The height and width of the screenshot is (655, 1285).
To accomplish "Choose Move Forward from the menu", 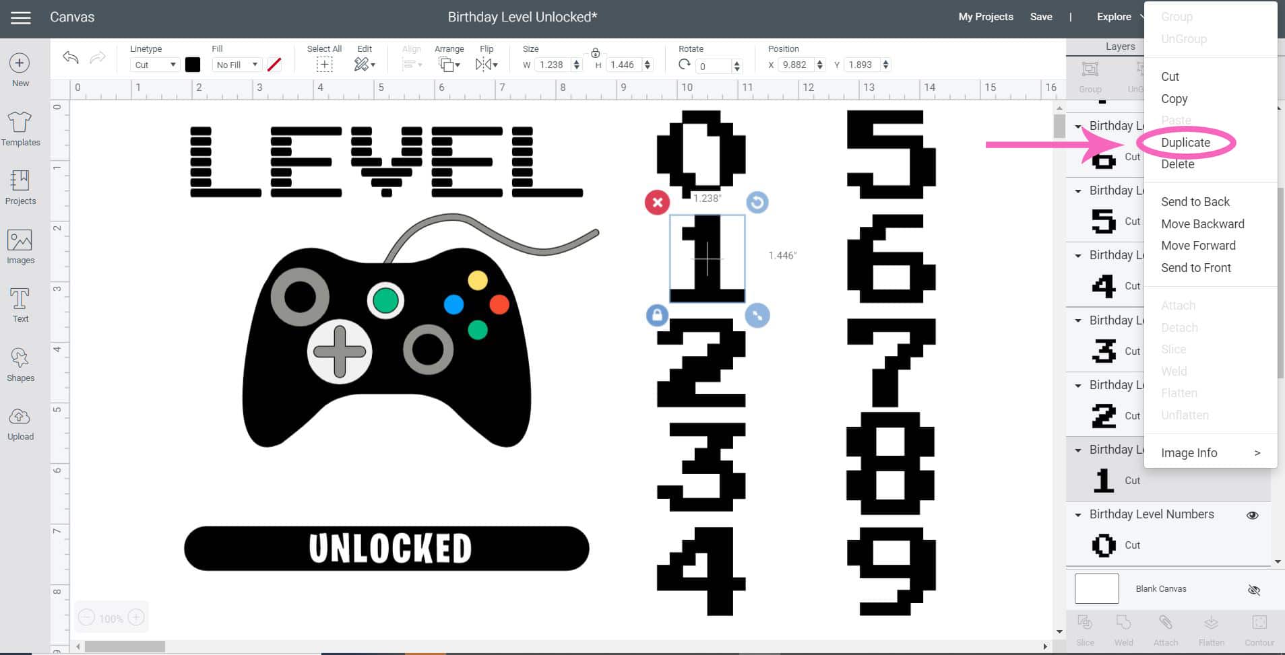I will tap(1198, 246).
